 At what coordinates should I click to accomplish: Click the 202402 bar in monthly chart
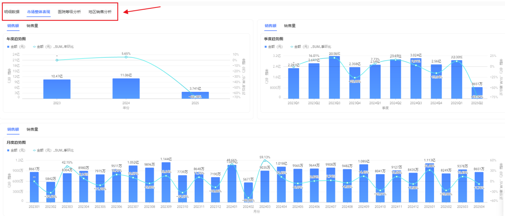click(x=248, y=192)
